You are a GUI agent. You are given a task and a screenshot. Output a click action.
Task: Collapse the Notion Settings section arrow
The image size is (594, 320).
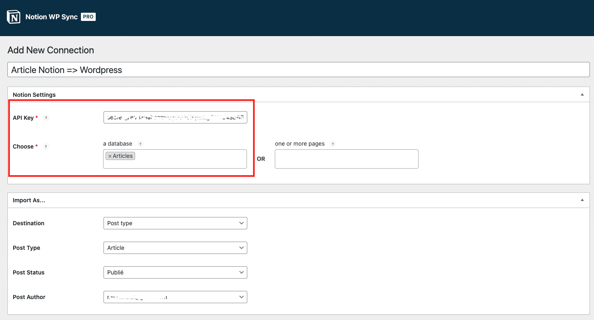[582, 94]
